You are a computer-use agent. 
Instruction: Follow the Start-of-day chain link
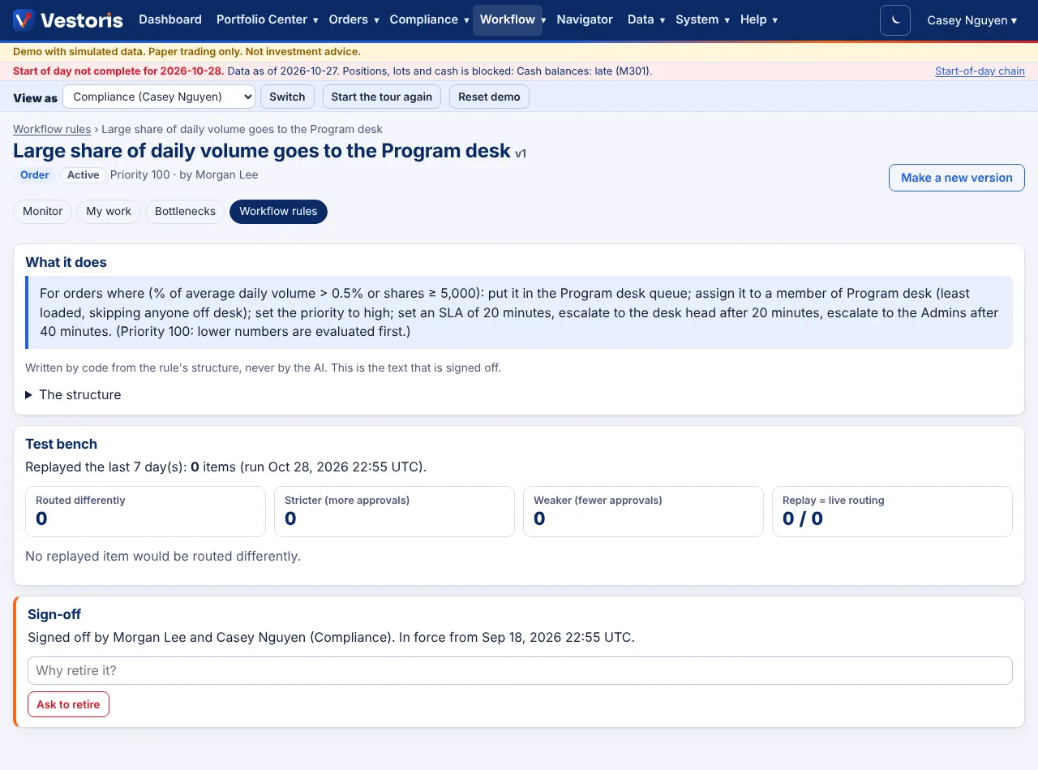coord(980,71)
